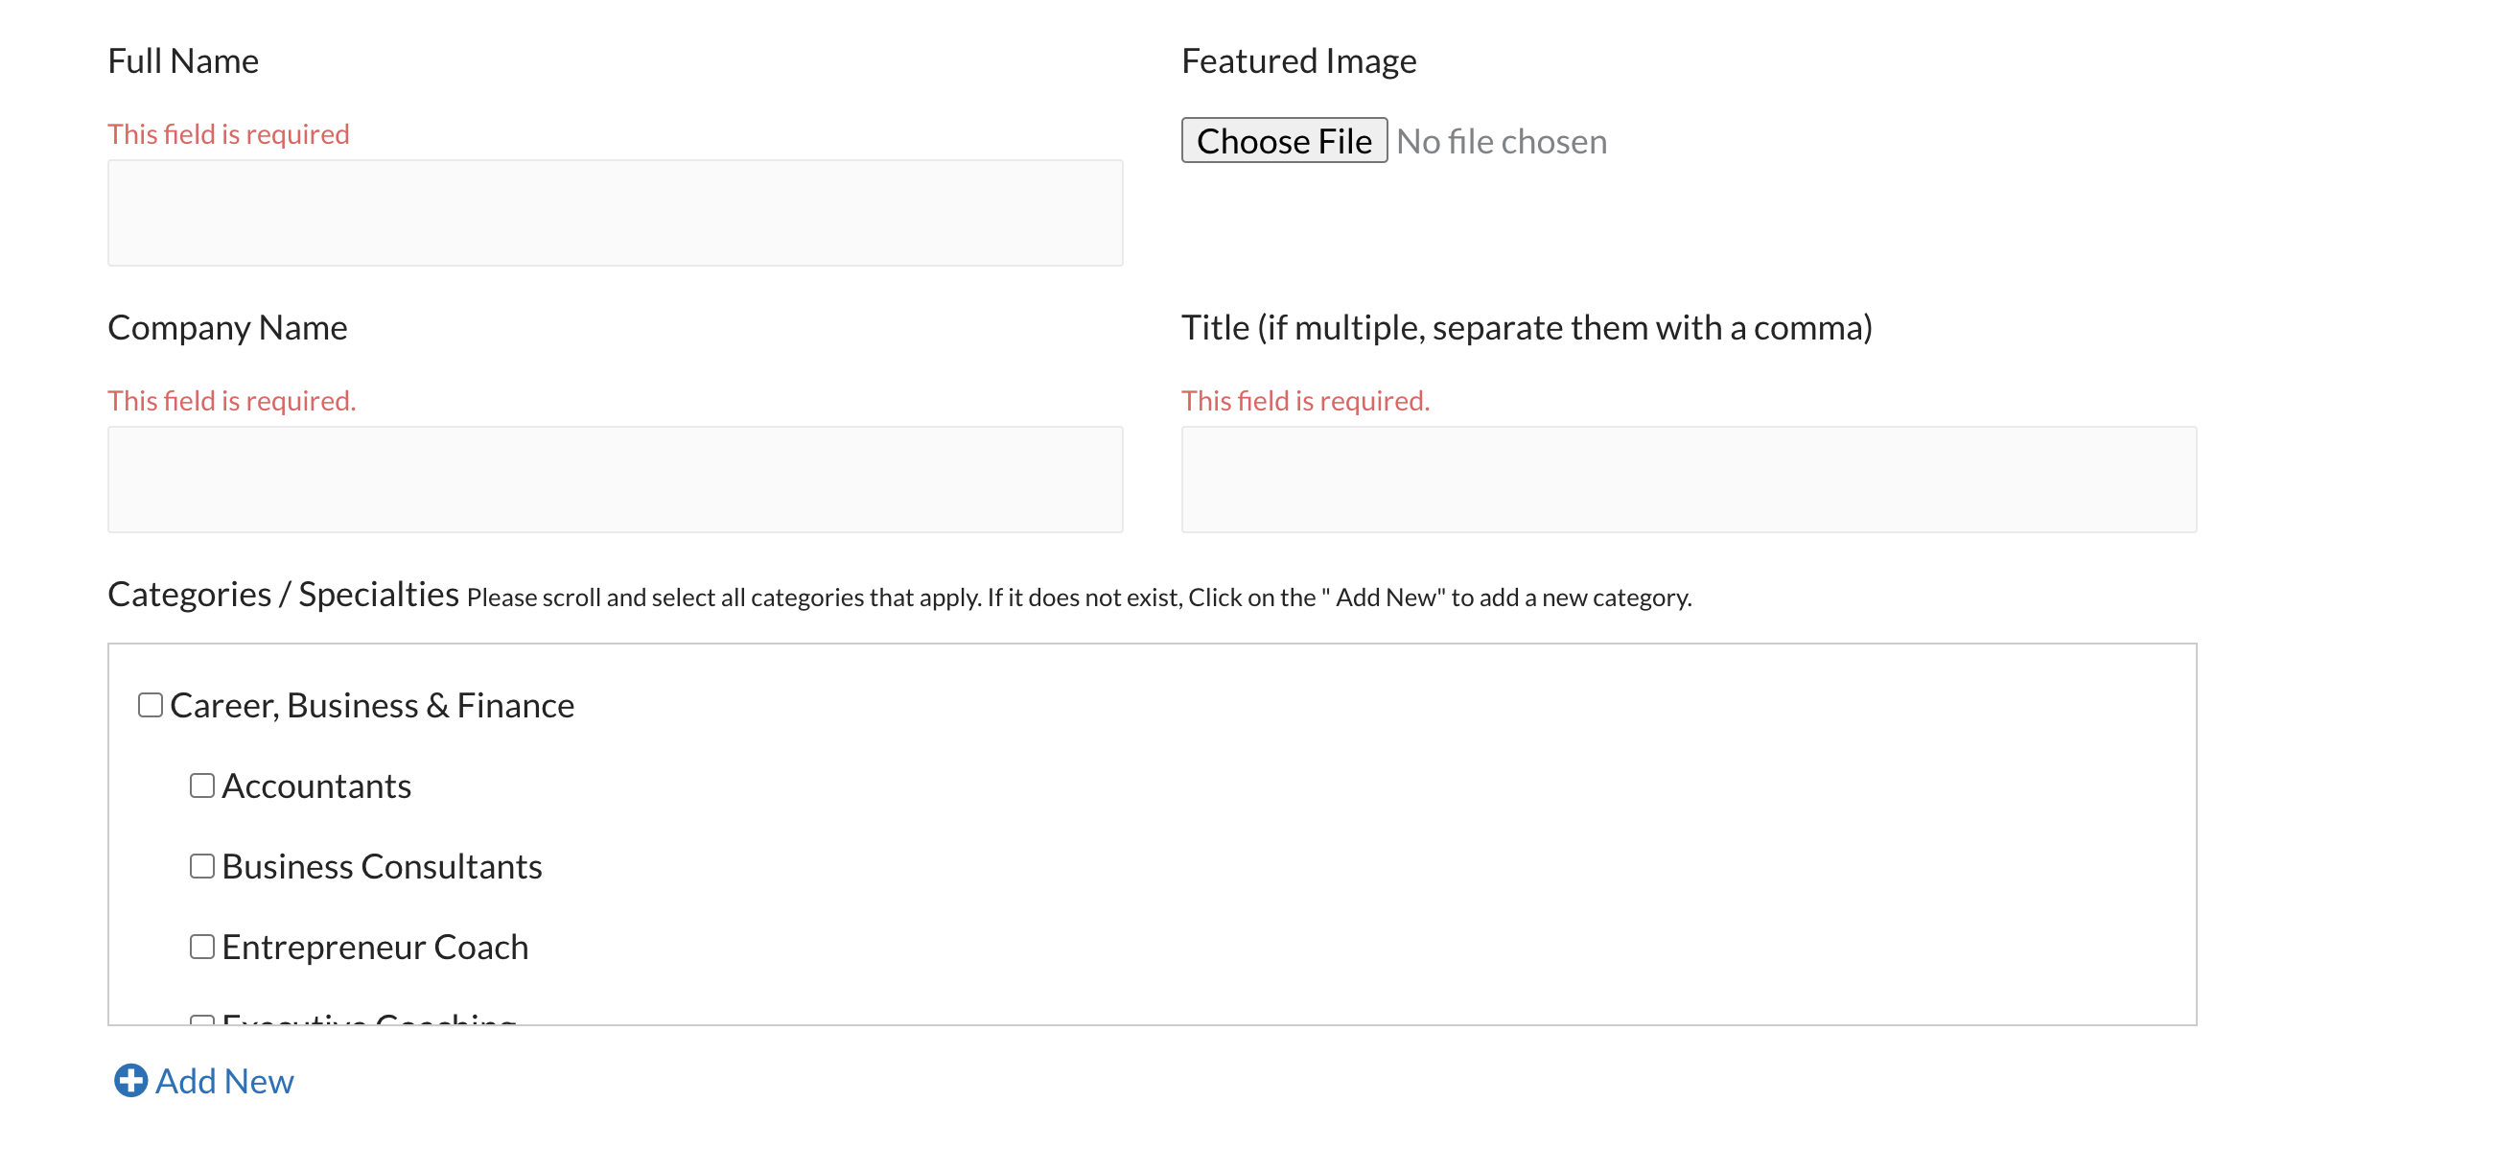
Task: Click the Business Consultants label
Action: (382, 866)
